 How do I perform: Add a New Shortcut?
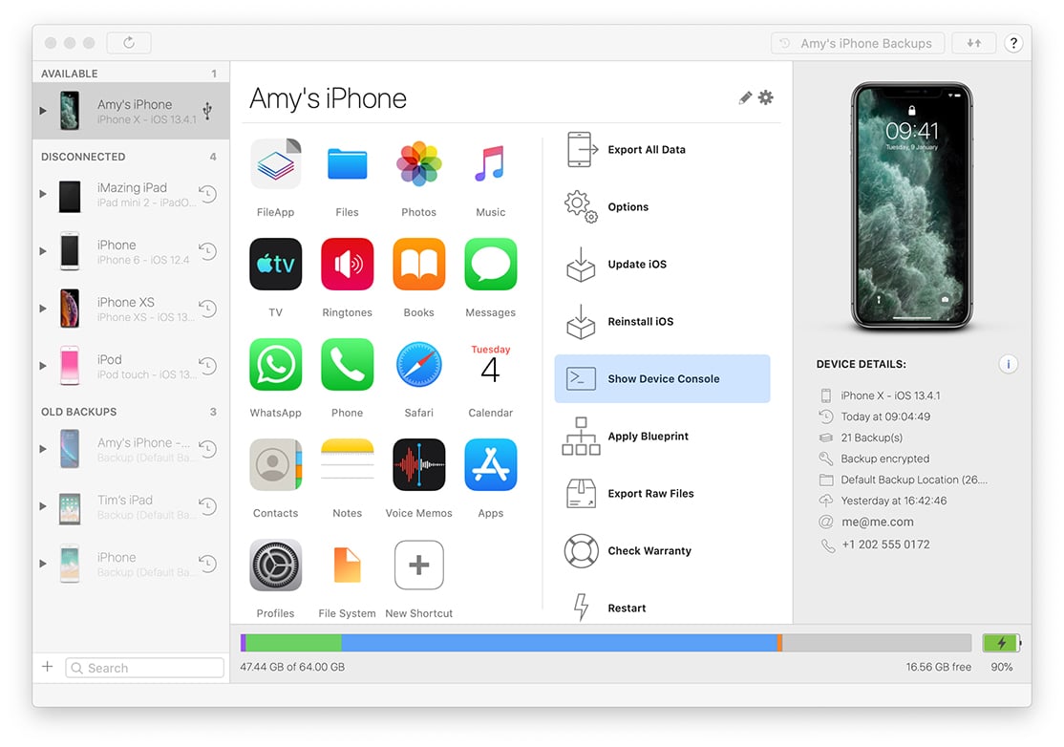[418, 566]
